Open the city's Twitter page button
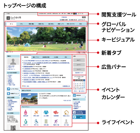Viewport: 140px width, 133px height. 79,117
